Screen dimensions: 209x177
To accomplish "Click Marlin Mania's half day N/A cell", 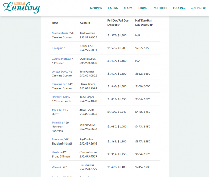I will (x=137, y=35).
